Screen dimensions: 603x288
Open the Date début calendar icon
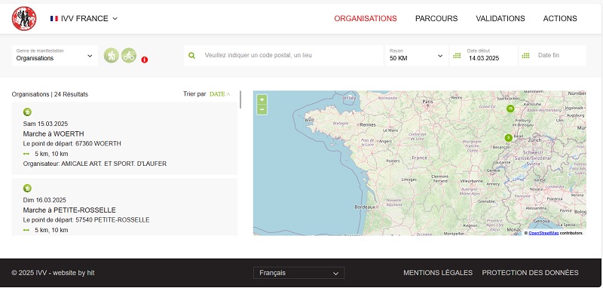click(x=457, y=56)
